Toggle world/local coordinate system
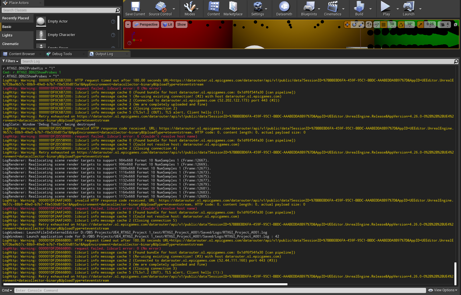This screenshot has width=461, height=295. [369, 24]
